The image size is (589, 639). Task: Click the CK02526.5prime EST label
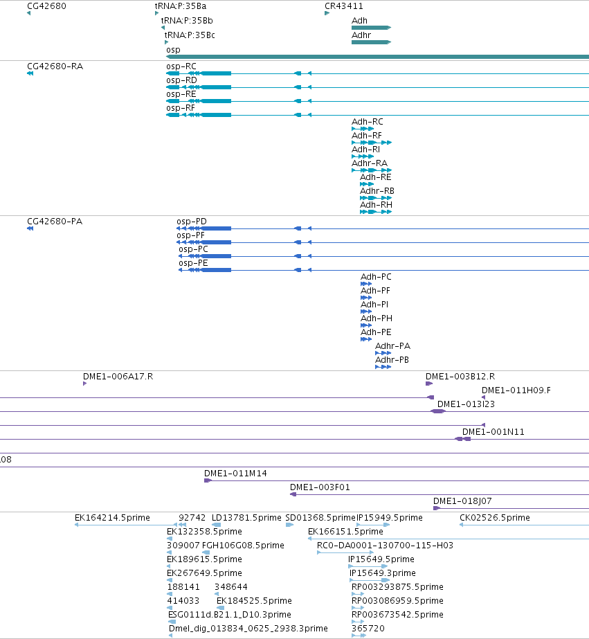(495, 519)
